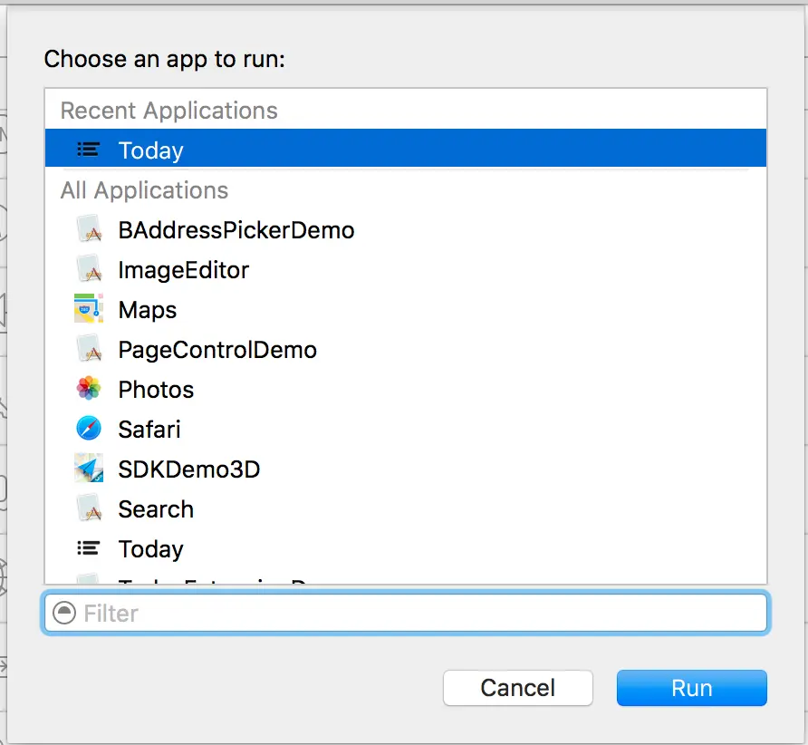This screenshot has height=745, width=808.
Task: Click the Maps app icon
Action: pyautogui.click(x=89, y=309)
